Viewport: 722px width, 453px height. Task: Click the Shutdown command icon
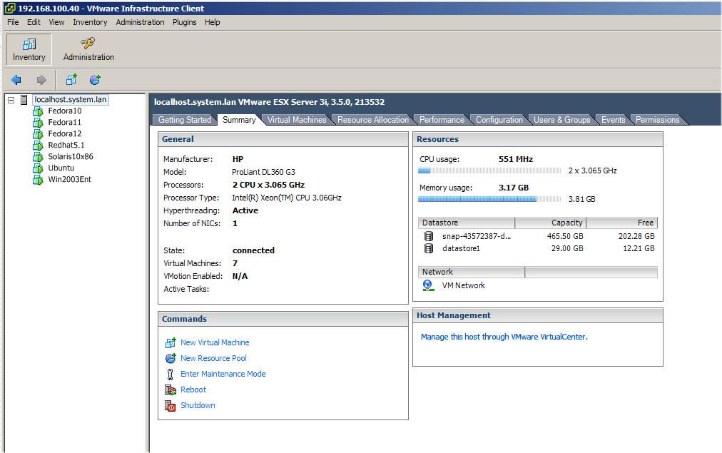(x=171, y=406)
